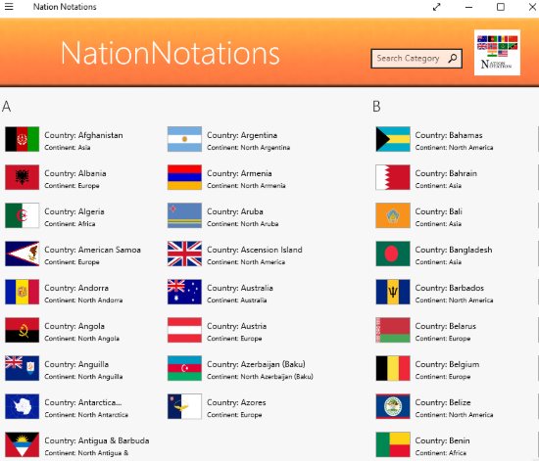
Task: Select the Angola flag icon
Action: pyautogui.click(x=22, y=330)
